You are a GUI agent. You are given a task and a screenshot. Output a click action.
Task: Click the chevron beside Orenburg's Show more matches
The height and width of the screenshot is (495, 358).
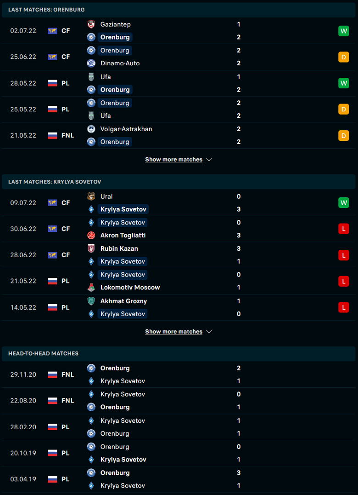pyautogui.click(x=209, y=160)
